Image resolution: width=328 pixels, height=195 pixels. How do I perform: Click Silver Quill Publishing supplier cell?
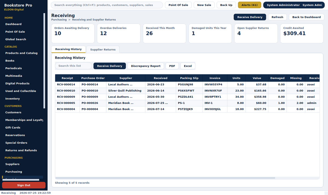[126, 91]
